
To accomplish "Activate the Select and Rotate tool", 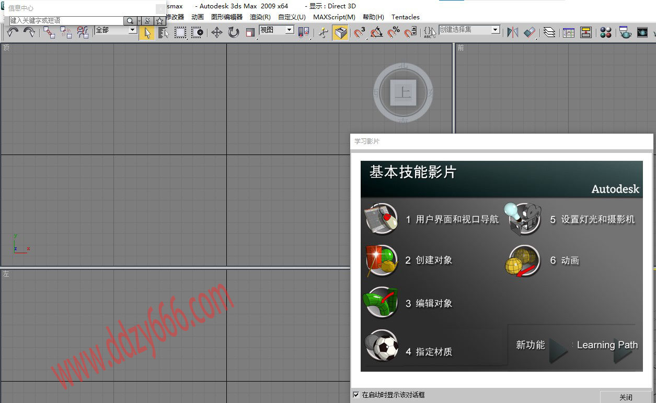I will pos(233,32).
